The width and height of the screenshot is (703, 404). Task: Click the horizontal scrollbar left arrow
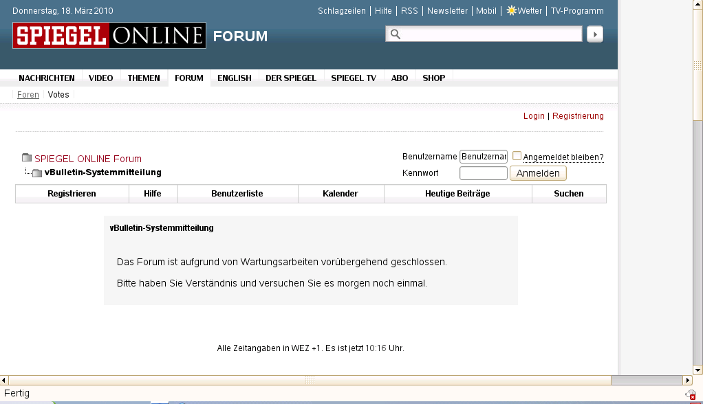click(4, 380)
